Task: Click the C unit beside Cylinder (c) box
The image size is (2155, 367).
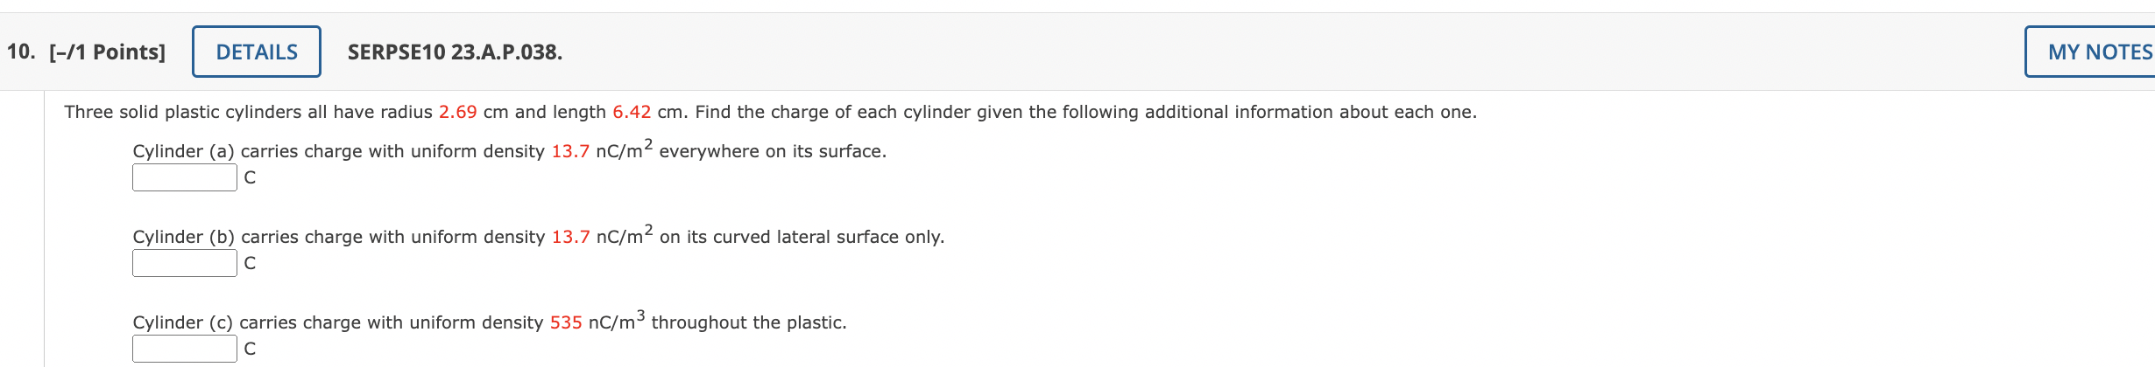Action: tap(250, 349)
